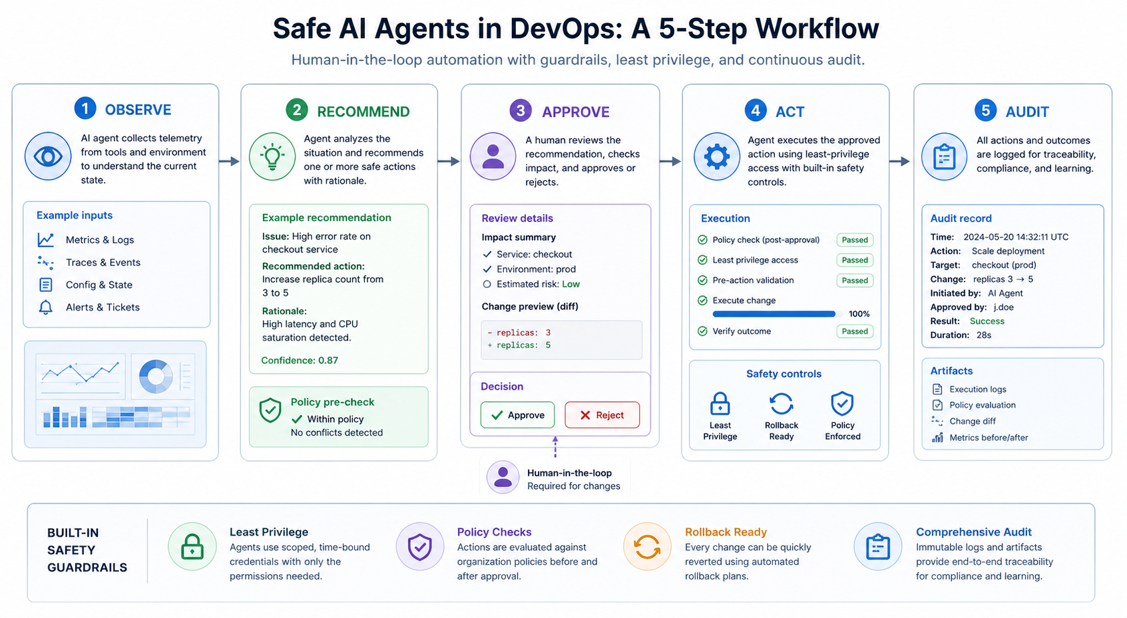The height and width of the screenshot is (618, 1127).
Task: Click the check circle beside Policy check (post-approval)
Action: coord(702,239)
